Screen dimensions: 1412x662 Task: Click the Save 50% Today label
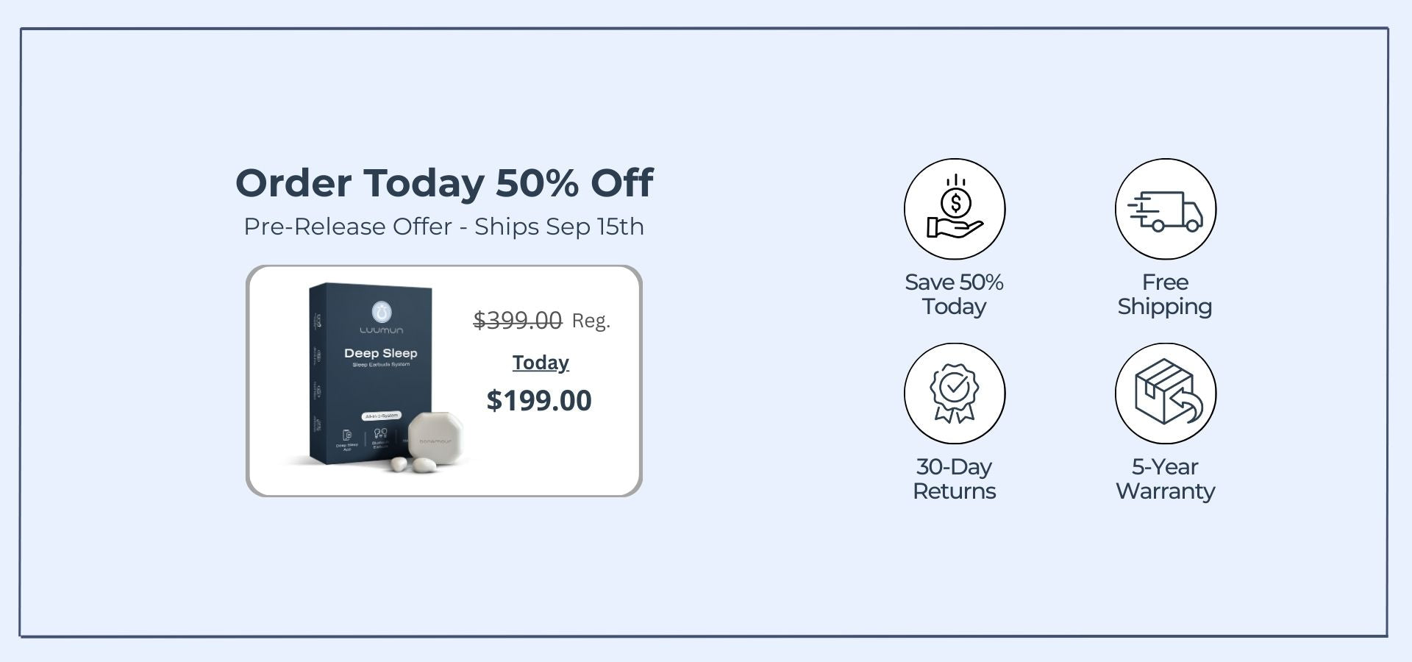pyautogui.click(x=955, y=294)
